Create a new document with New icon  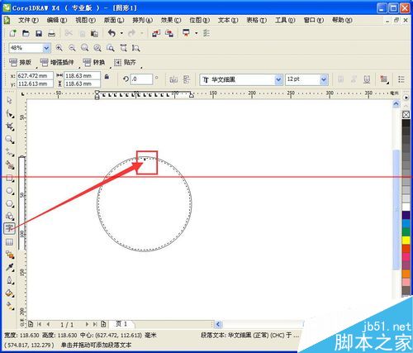coord(12,33)
